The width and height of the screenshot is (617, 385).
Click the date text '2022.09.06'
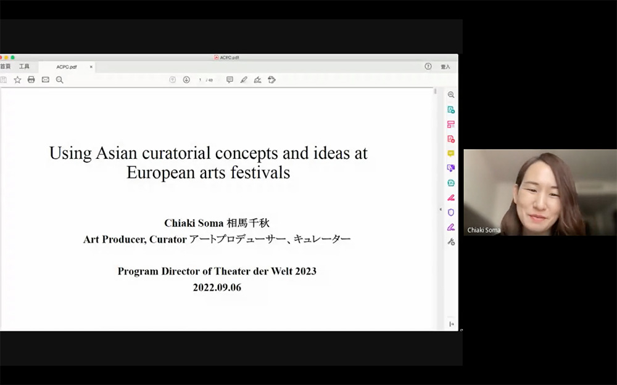[217, 287]
